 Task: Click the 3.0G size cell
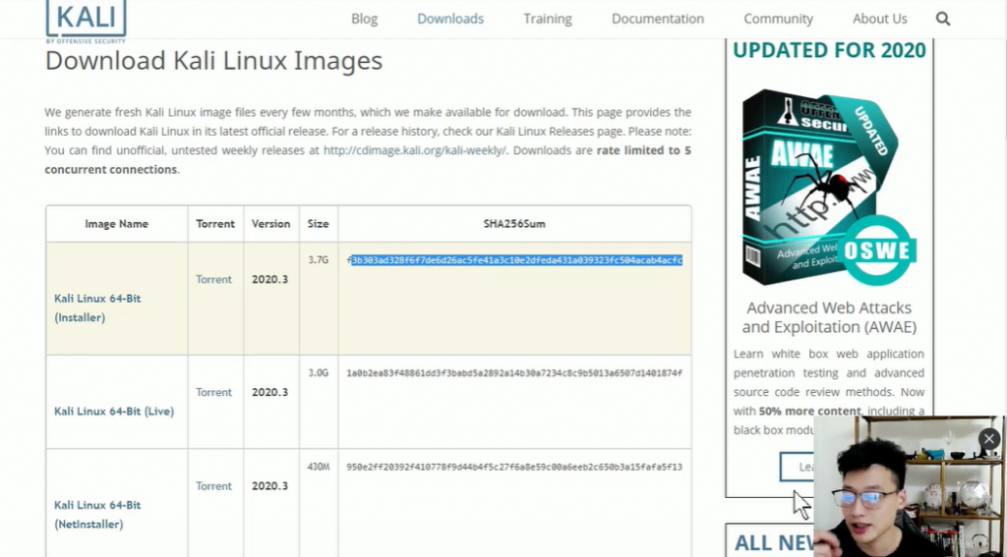[318, 373]
